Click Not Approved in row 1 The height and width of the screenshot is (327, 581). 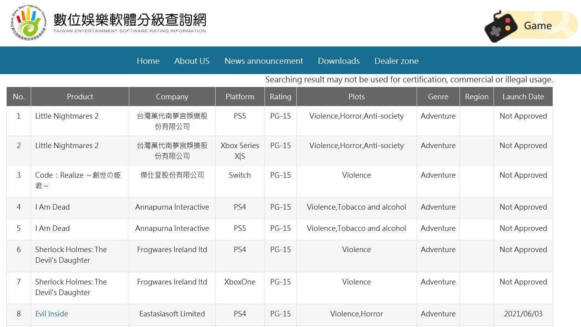click(x=523, y=116)
